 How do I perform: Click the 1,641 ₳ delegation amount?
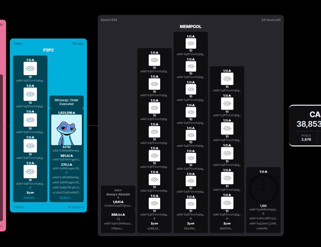coord(118,202)
